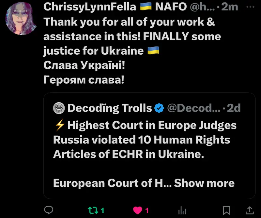Open the three-dot more options menu
Screen dimensions: 261x218
(x=250, y=7)
